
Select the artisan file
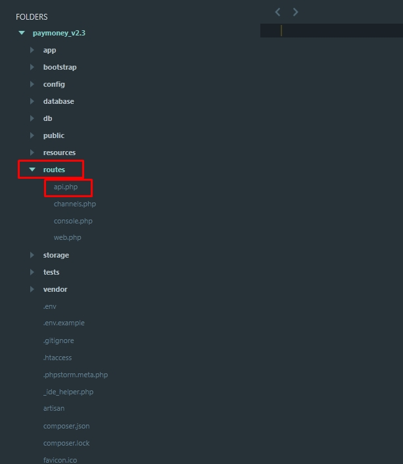[54, 408]
